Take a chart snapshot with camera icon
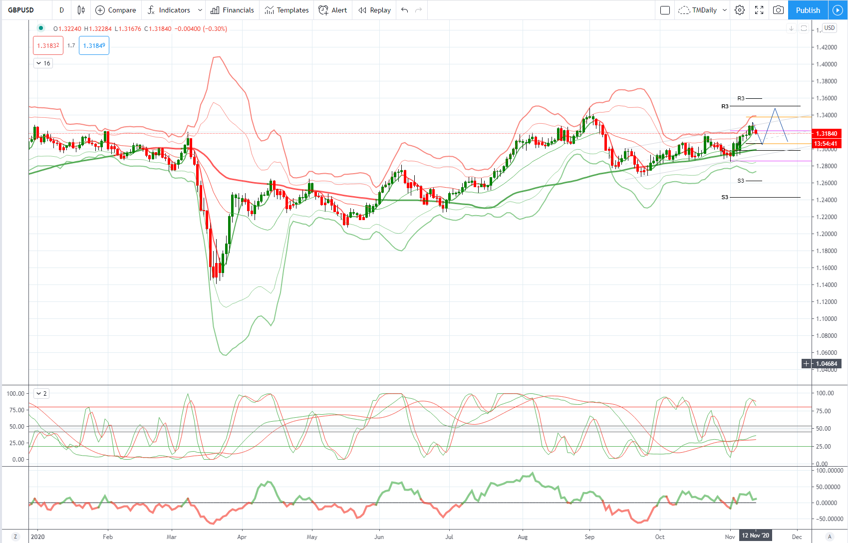The image size is (848, 543). pos(778,10)
